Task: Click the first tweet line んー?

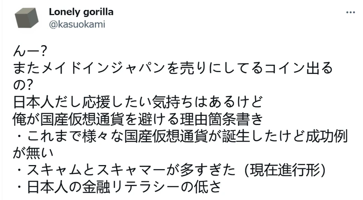Action: pyautogui.click(x=30, y=51)
